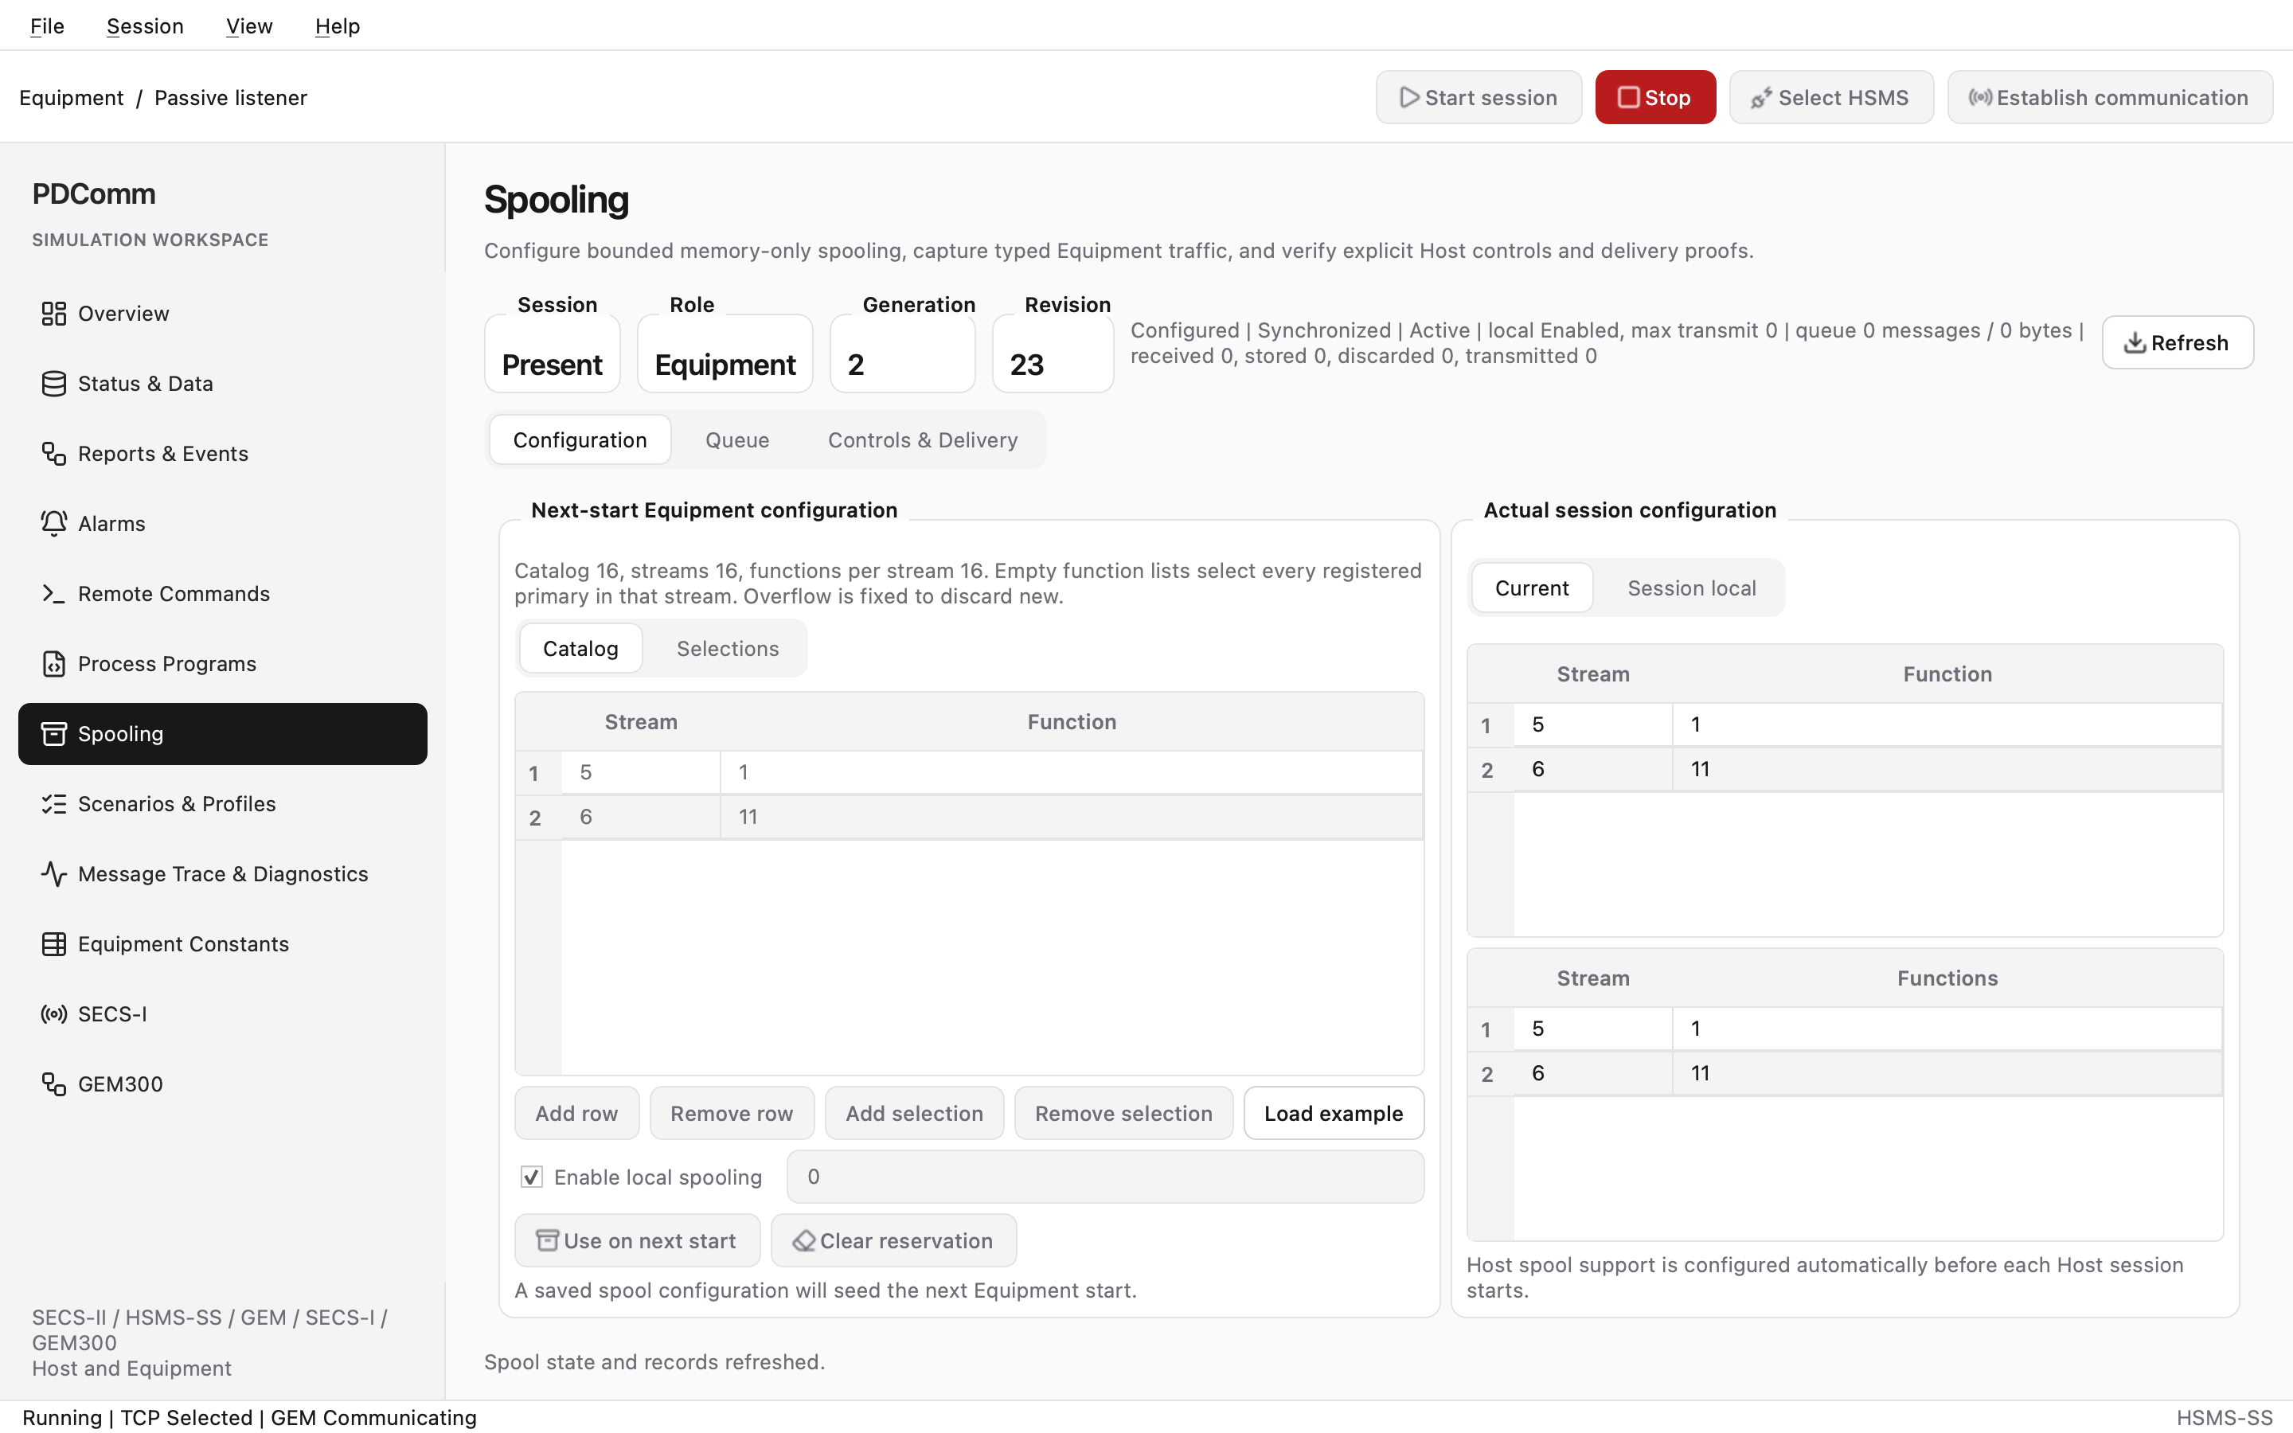Click the plug icon on Select HSMS
Image resolution: width=2293 pixels, height=1433 pixels.
(x=1761, y=98)
